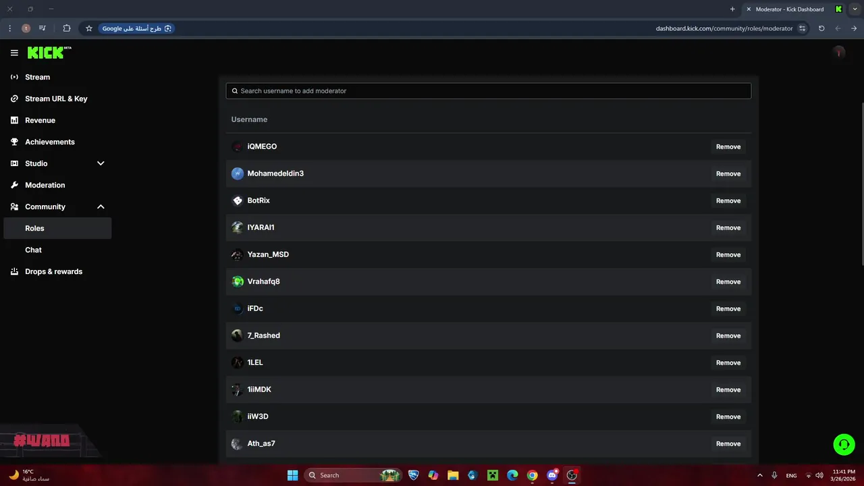864x486 pixels.
Task: Remove Vrahafq8 as moderator
Action: 728,281
